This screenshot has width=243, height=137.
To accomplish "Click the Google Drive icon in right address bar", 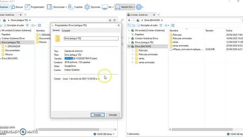I will pyautogui.click(x=138, y=20).
